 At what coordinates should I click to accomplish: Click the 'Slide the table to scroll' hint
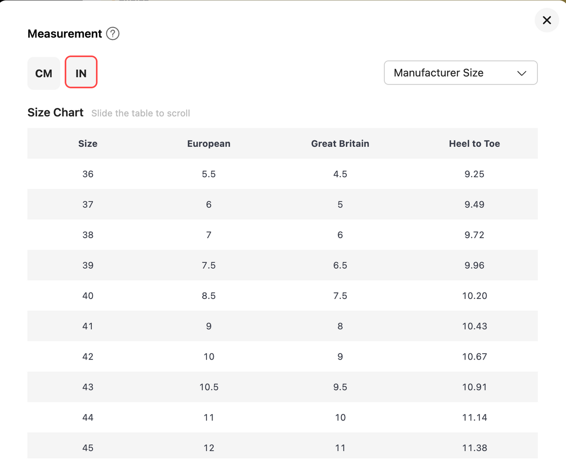coord(141,113)
